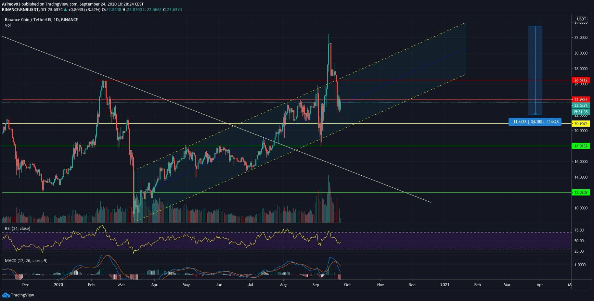Click the current price 23.6374 label
Image resolution: width=594 pixels, height=301 pixels.
tap(581, 106)
